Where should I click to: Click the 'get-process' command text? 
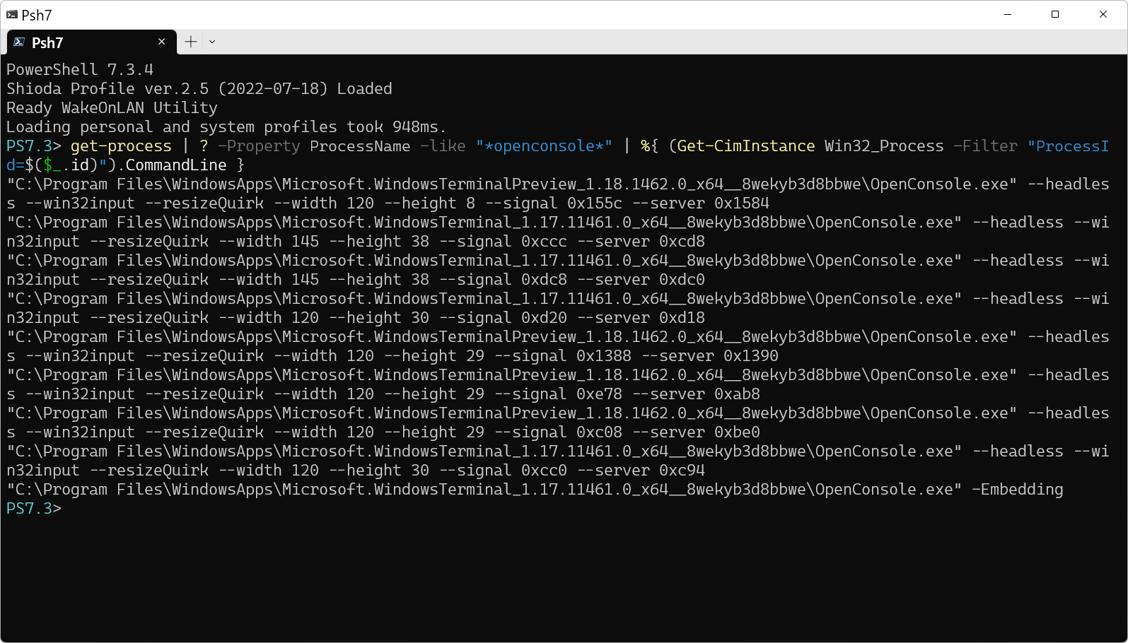121,146
